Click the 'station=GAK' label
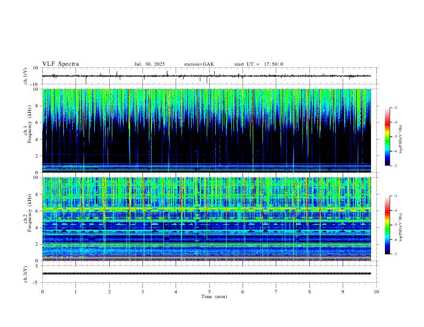Image resolution: width=424 pixels, height=327 pixels. pos(199,64)
